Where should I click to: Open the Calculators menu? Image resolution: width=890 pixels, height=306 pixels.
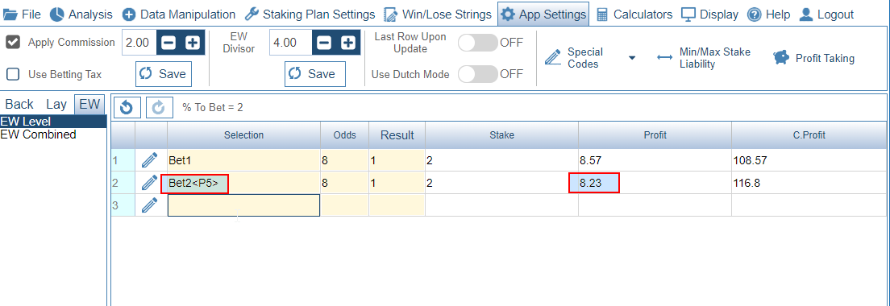pyautogui.click(x=634, y=14)
